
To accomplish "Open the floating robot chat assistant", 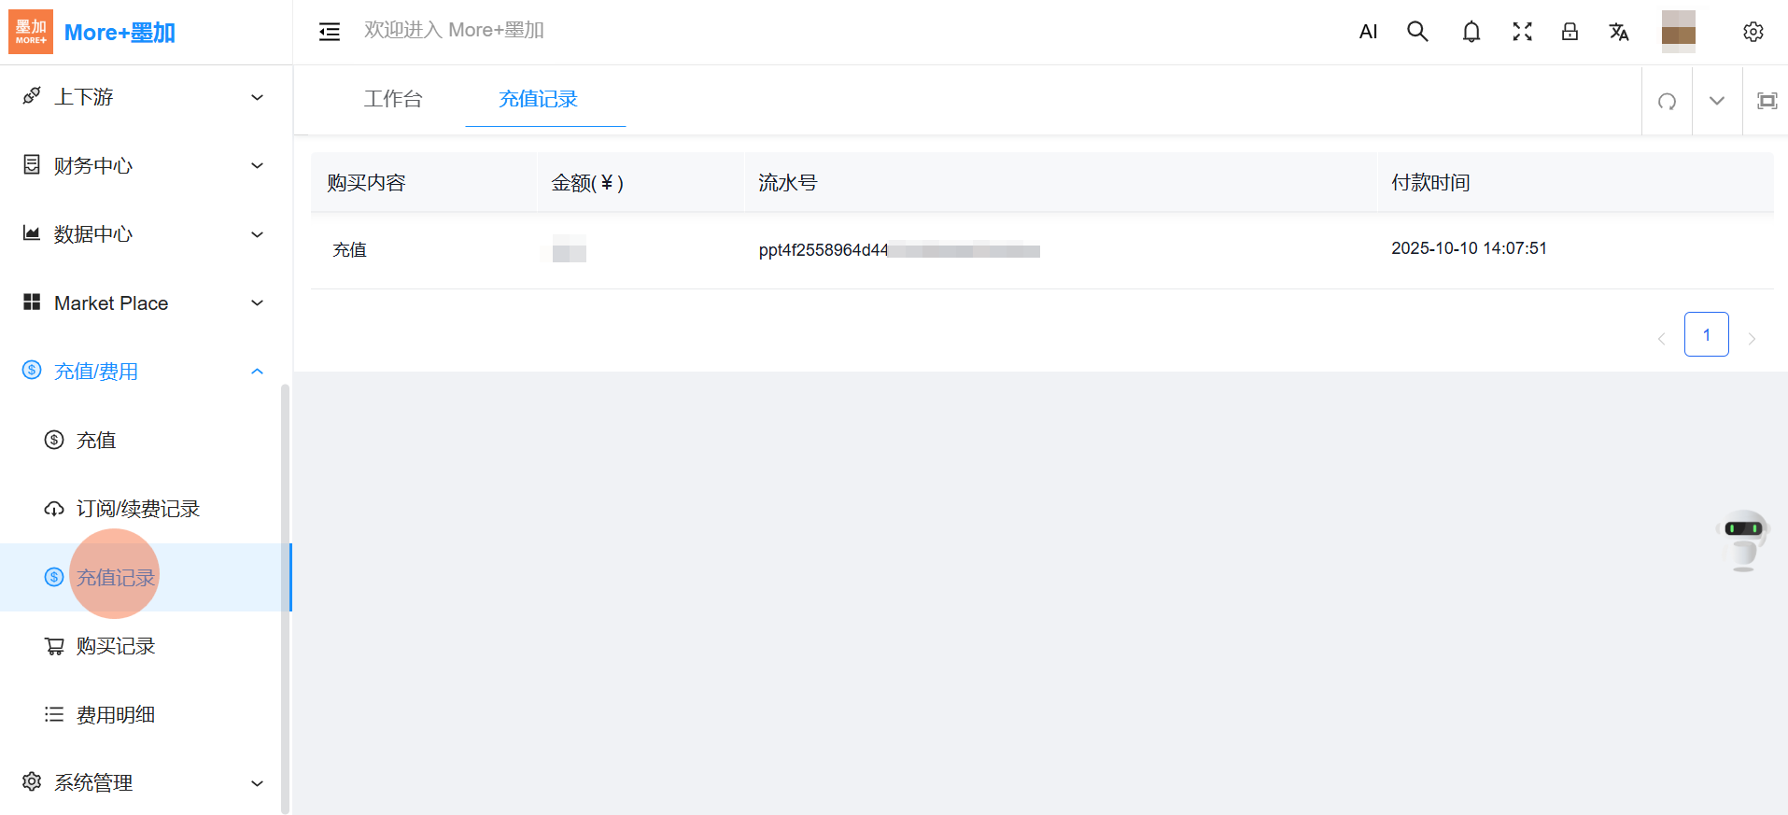I will coord(1742,540).
